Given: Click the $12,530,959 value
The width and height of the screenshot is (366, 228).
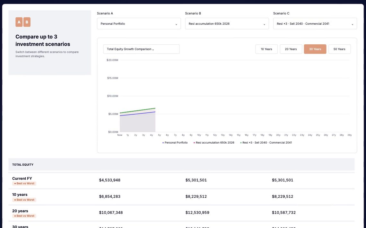Looking at the screenshot, I should (197, 213).
